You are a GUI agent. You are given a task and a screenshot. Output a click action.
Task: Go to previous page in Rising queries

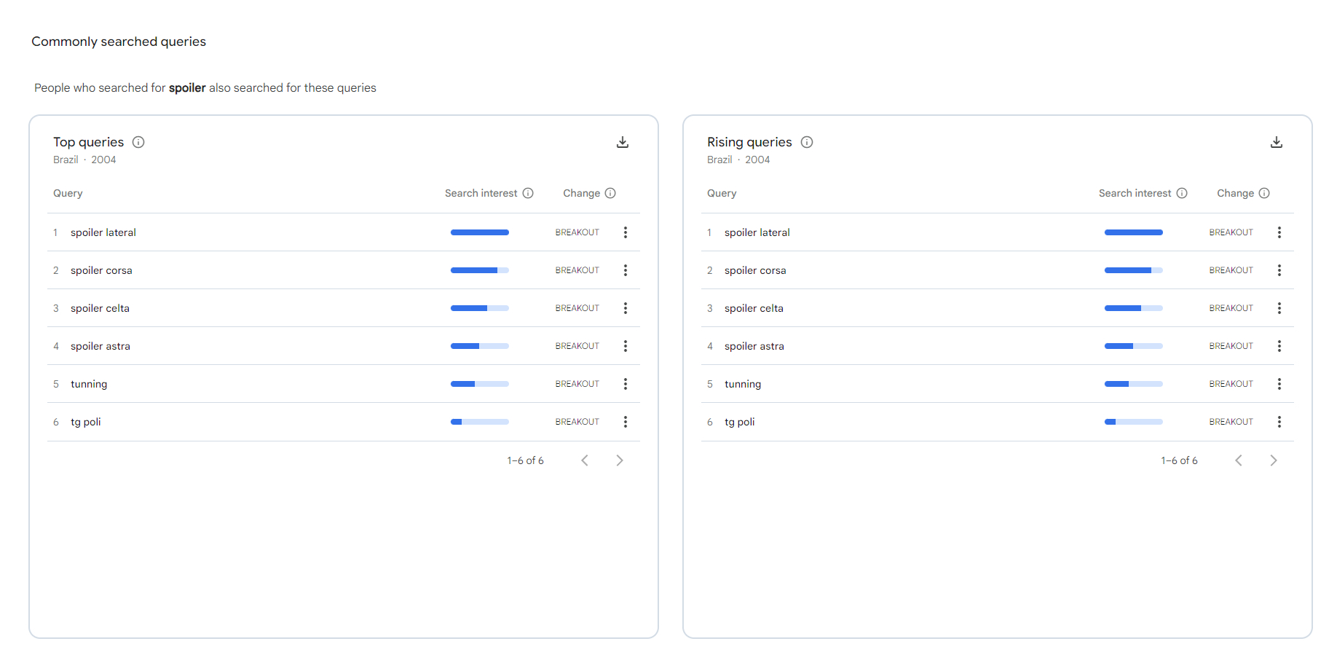click(x=1238, y=460)
